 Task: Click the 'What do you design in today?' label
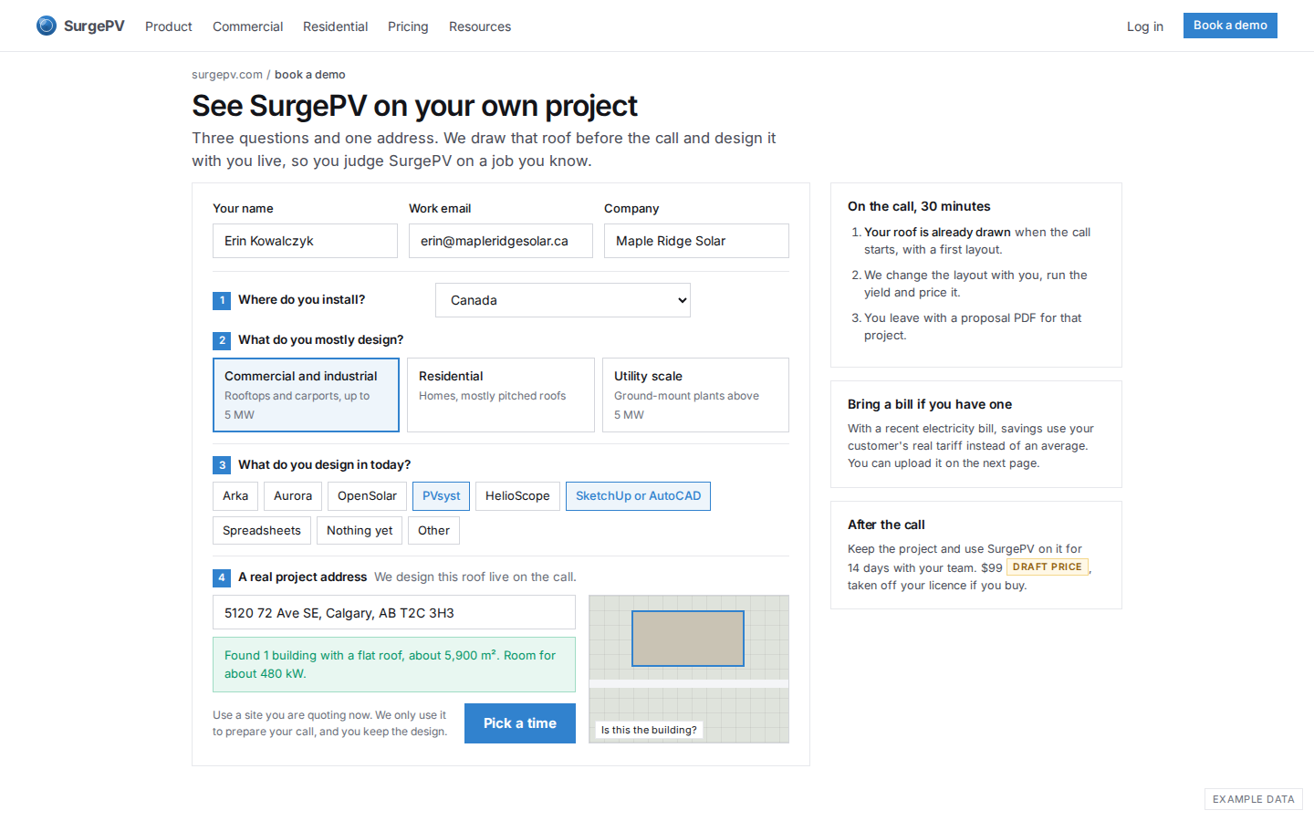(324, 464)
